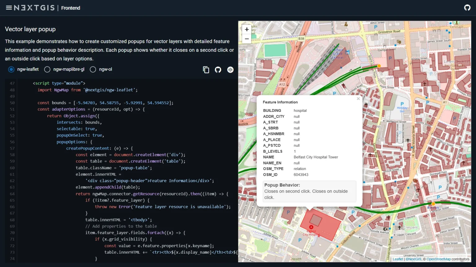This screenshot has width=476, height=267.
Task: Click the OSM_TYPE 'relation' value
Action: pos(300,169)
